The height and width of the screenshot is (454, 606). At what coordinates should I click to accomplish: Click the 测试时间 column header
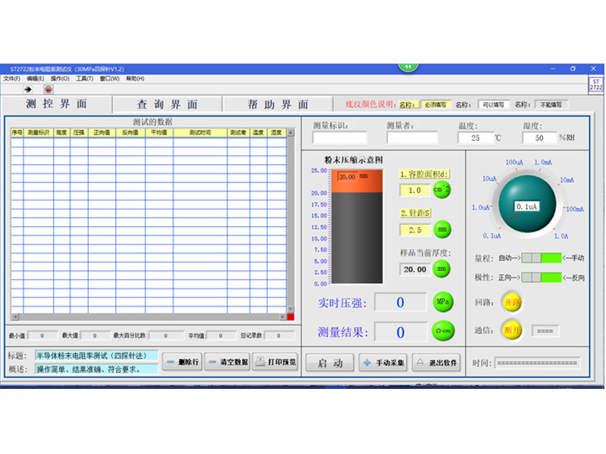pyautogui.click(x=200, y=133)
